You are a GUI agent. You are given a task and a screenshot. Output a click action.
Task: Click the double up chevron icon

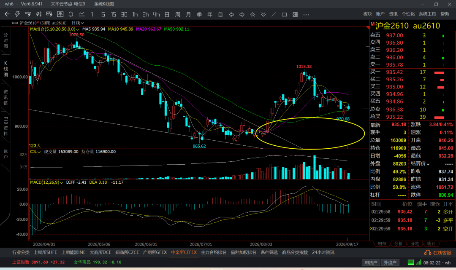point(253,14)
